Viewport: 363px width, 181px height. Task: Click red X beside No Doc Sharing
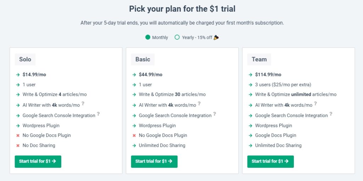coord(18,146)
